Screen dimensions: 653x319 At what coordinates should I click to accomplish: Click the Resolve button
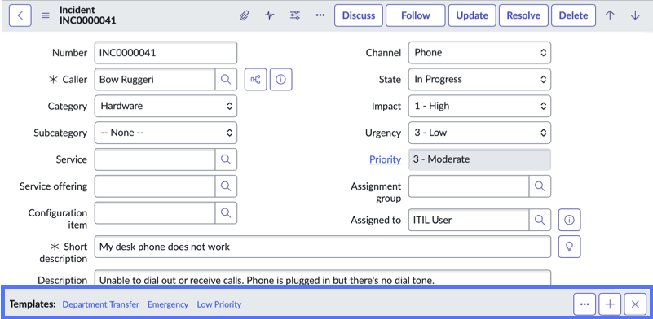523,15
